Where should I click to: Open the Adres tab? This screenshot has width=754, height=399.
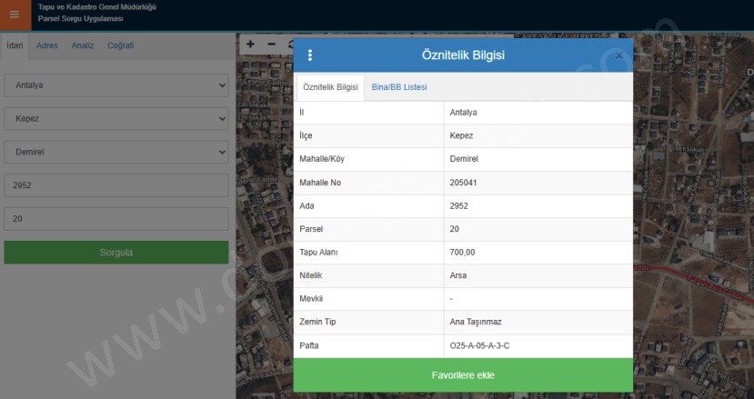click(47, 45)
